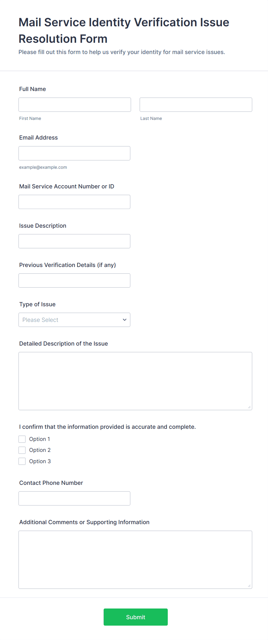
Task: Click the Contact Phone Number field
Action: 74,498
